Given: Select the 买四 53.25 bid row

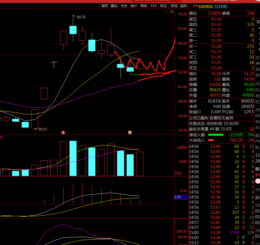Looking at the screenshot, I should [221, 63].
